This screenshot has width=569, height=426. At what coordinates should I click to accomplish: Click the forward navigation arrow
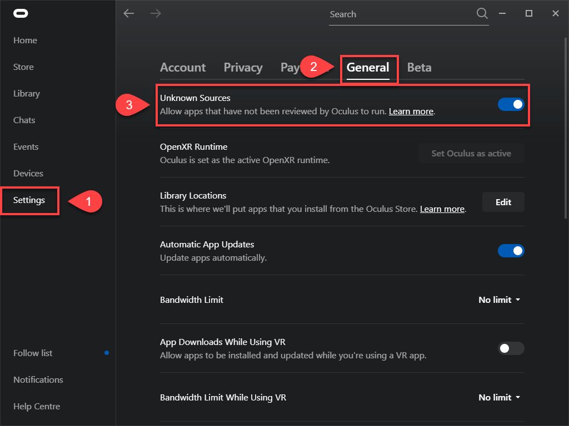(x=156, y=13)
